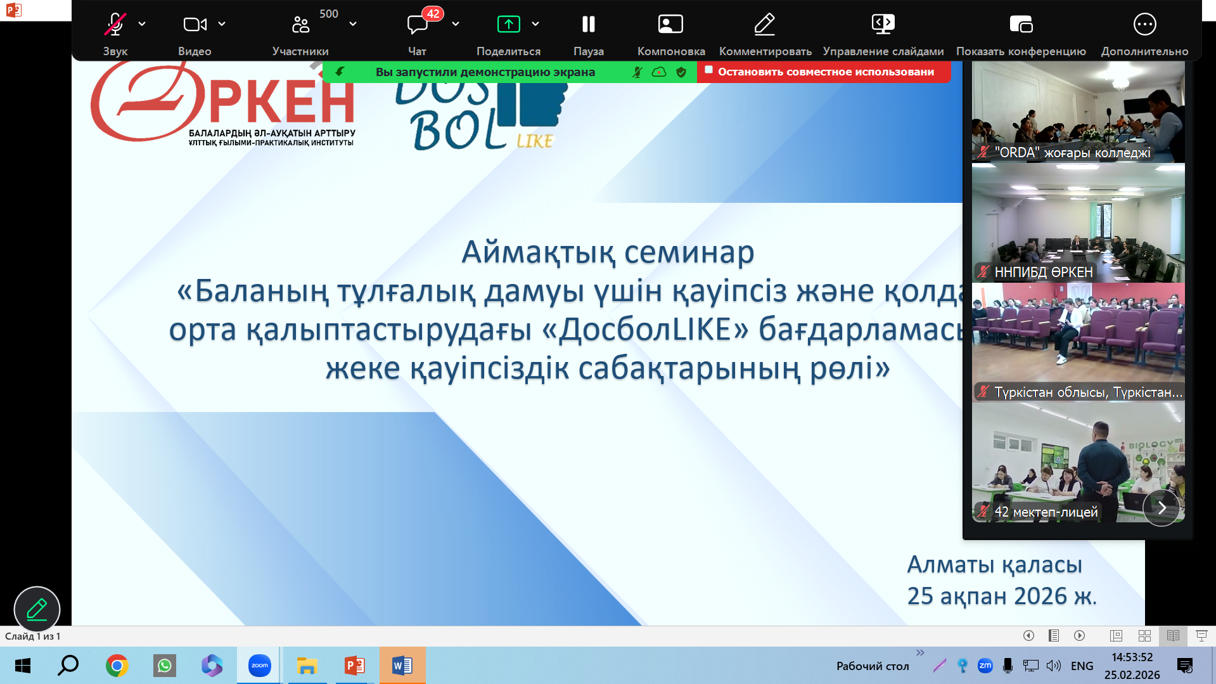This screenshot has width=1216, height=684.
Task: Start Slide Show view from status bar
Action: click(1201, 636)
